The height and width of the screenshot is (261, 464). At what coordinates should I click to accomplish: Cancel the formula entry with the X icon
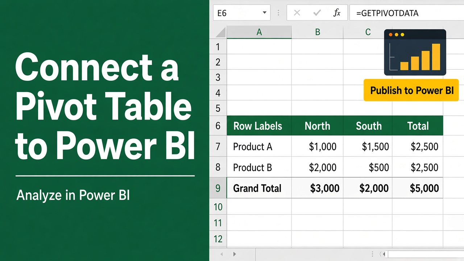tap(297, 13)
